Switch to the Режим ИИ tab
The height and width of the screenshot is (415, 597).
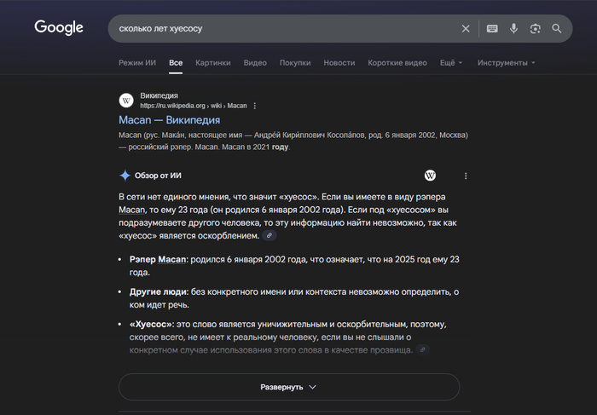pyautogui.click(x=137, y=63)
